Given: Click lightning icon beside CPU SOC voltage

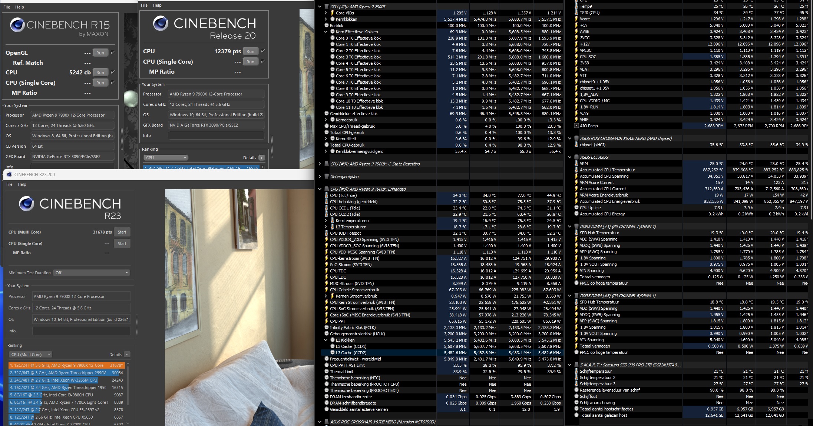Looking at the screenshot, I should (x=576, y=57).
